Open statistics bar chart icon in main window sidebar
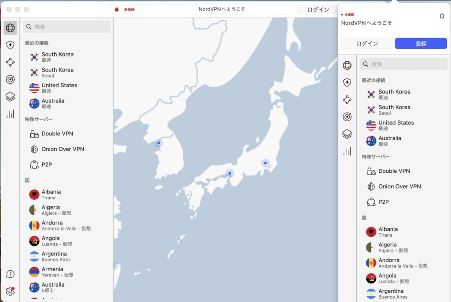The width and height of the screenshot is (451, 302). click(11, 114)
